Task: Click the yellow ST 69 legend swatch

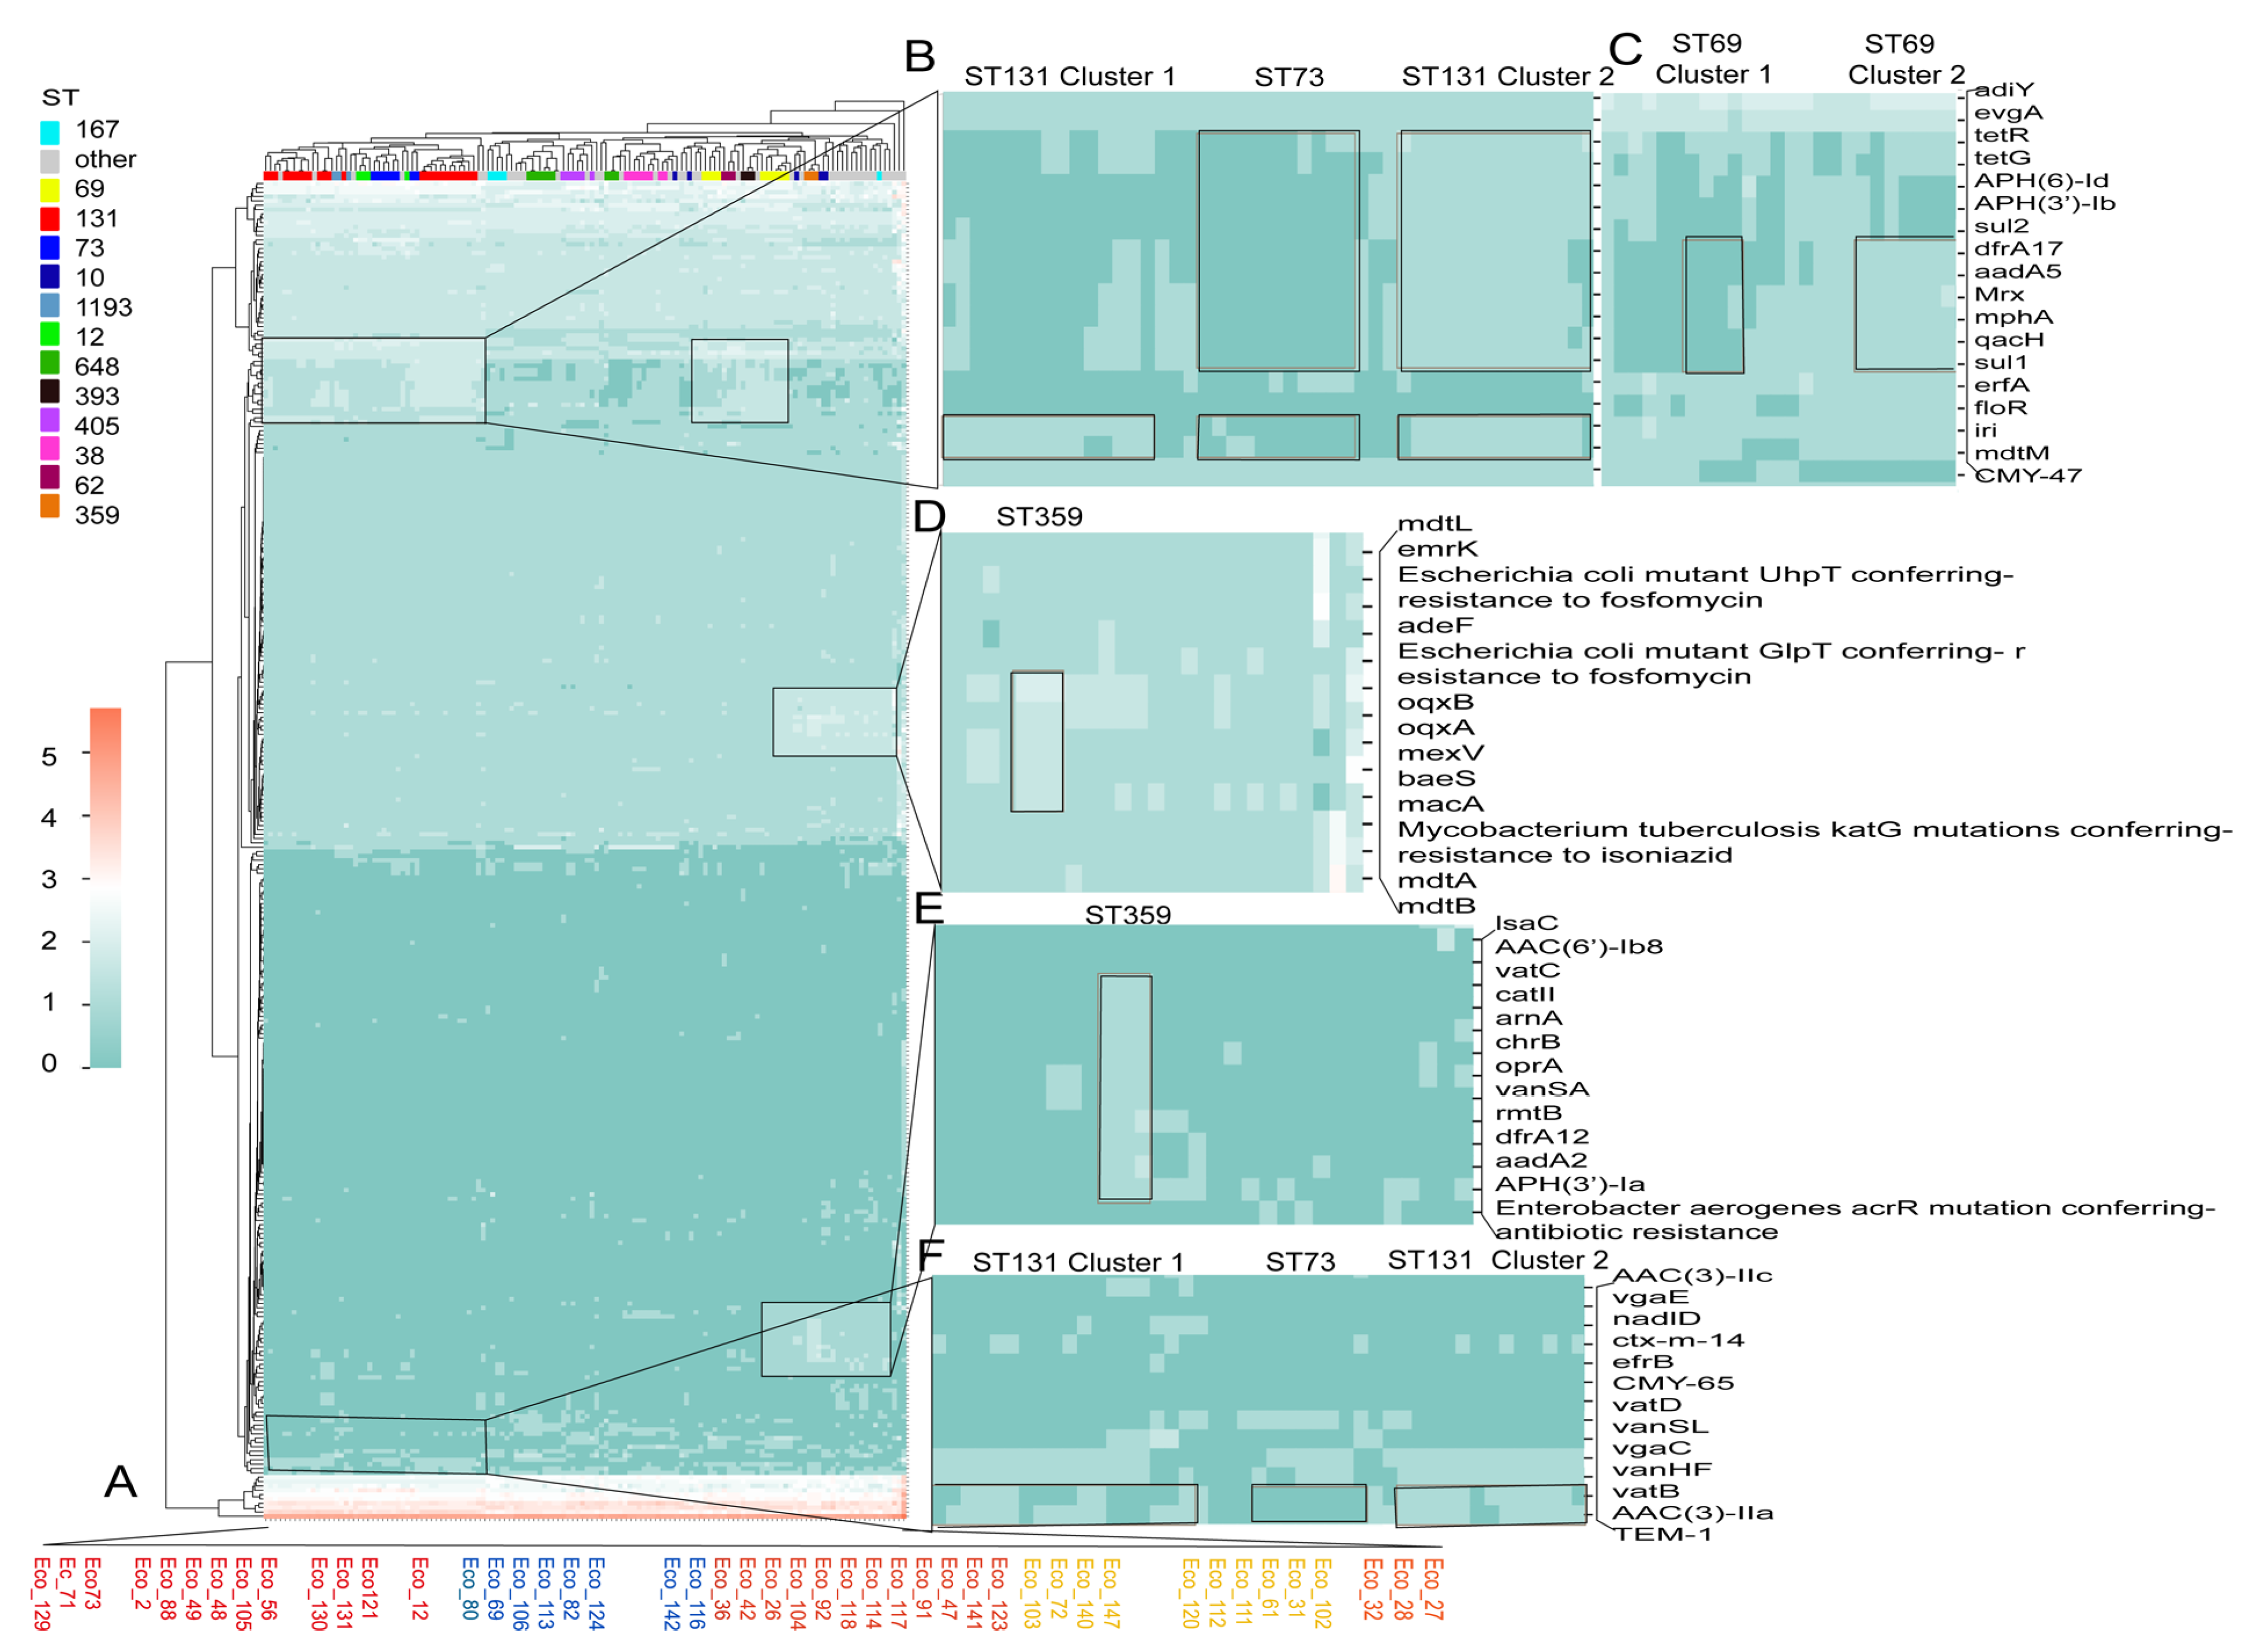Action: tap(49, 190)
